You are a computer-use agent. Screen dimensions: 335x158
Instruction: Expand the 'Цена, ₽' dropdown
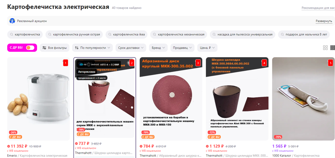coord(207,48)
